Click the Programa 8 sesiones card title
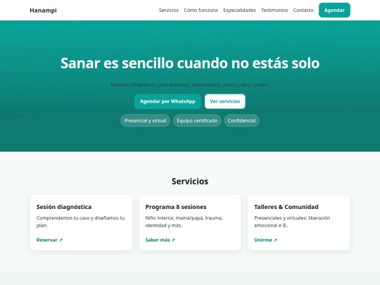Image resolution: width=380 pixels, height=285 pixels. [176, 207]
